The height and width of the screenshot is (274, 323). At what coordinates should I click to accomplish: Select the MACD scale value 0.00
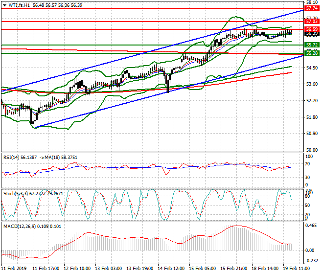coord(310,251)
